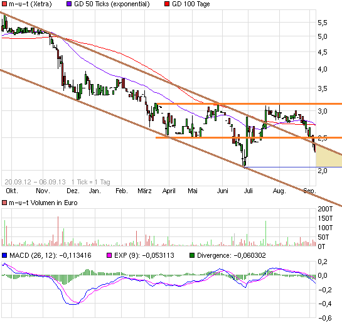Click the tall green volume bar in late July

(x=265, y=233)
